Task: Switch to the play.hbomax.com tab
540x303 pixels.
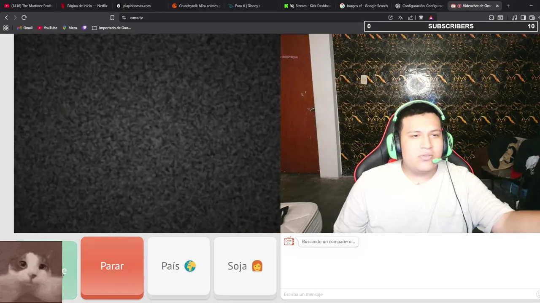Action: click(x=140, y=6)
